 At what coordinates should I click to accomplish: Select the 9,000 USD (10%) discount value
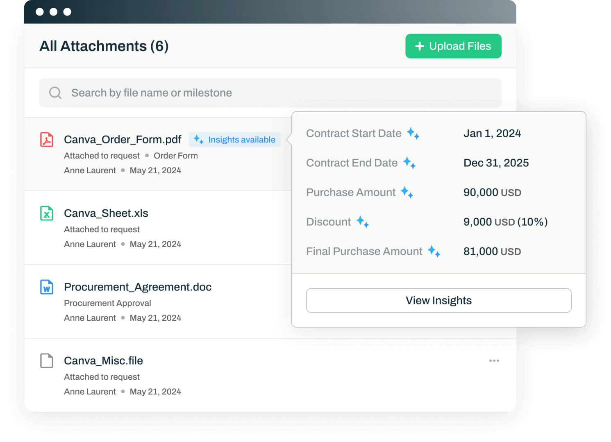(x=506, y=222)
